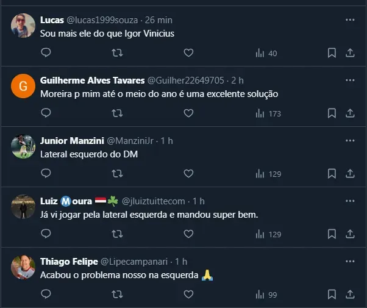This screenshot has height=308, width=367.
Task: Expand more menu on Thiago Felipe's tweet
Action: tap(350, 261)
